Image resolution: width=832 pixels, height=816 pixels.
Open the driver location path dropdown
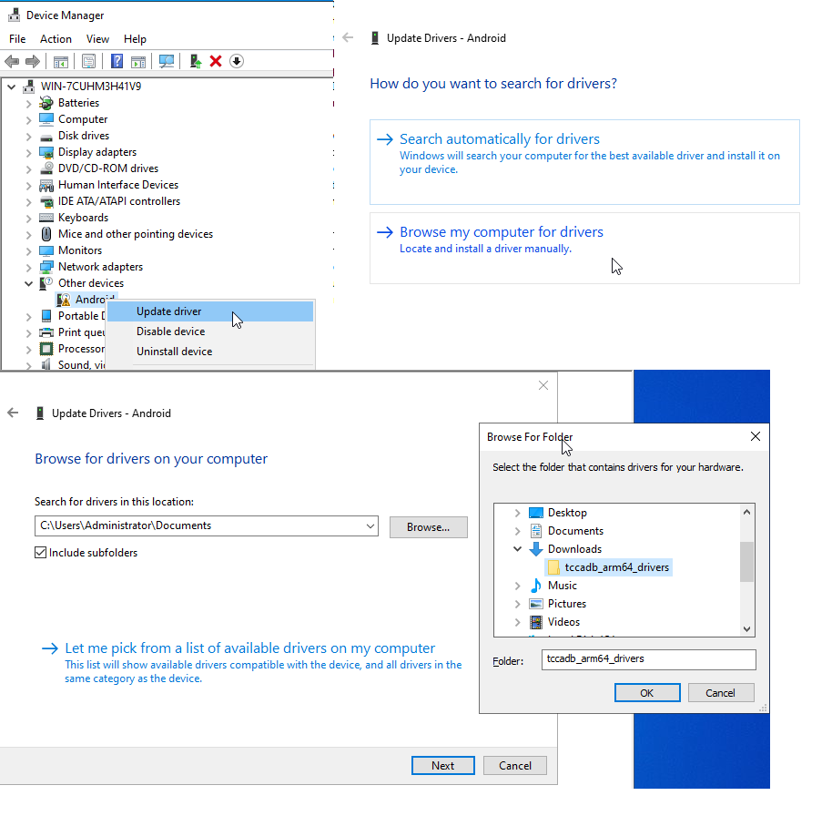tap(370, 526)
